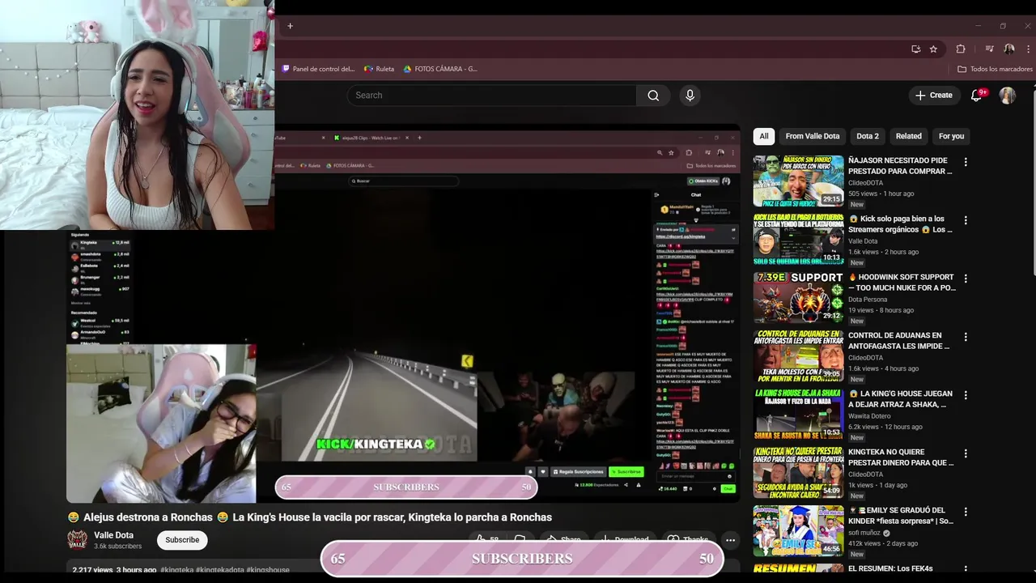Select the All filter chip

coord(764,136)
